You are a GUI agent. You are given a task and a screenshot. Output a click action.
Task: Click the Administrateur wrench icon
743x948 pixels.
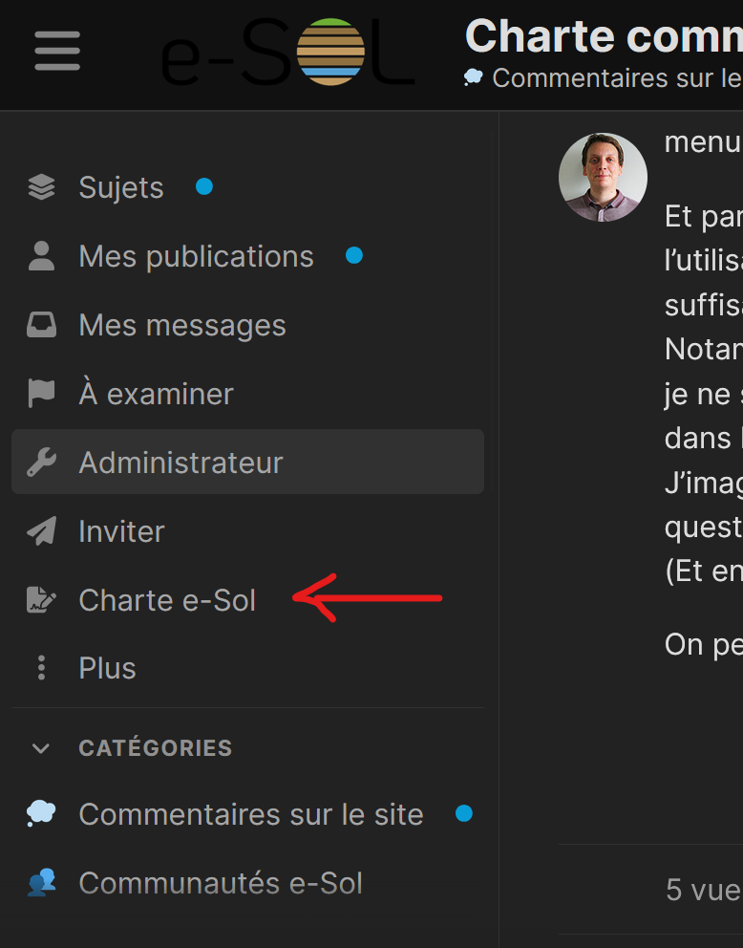41,463
